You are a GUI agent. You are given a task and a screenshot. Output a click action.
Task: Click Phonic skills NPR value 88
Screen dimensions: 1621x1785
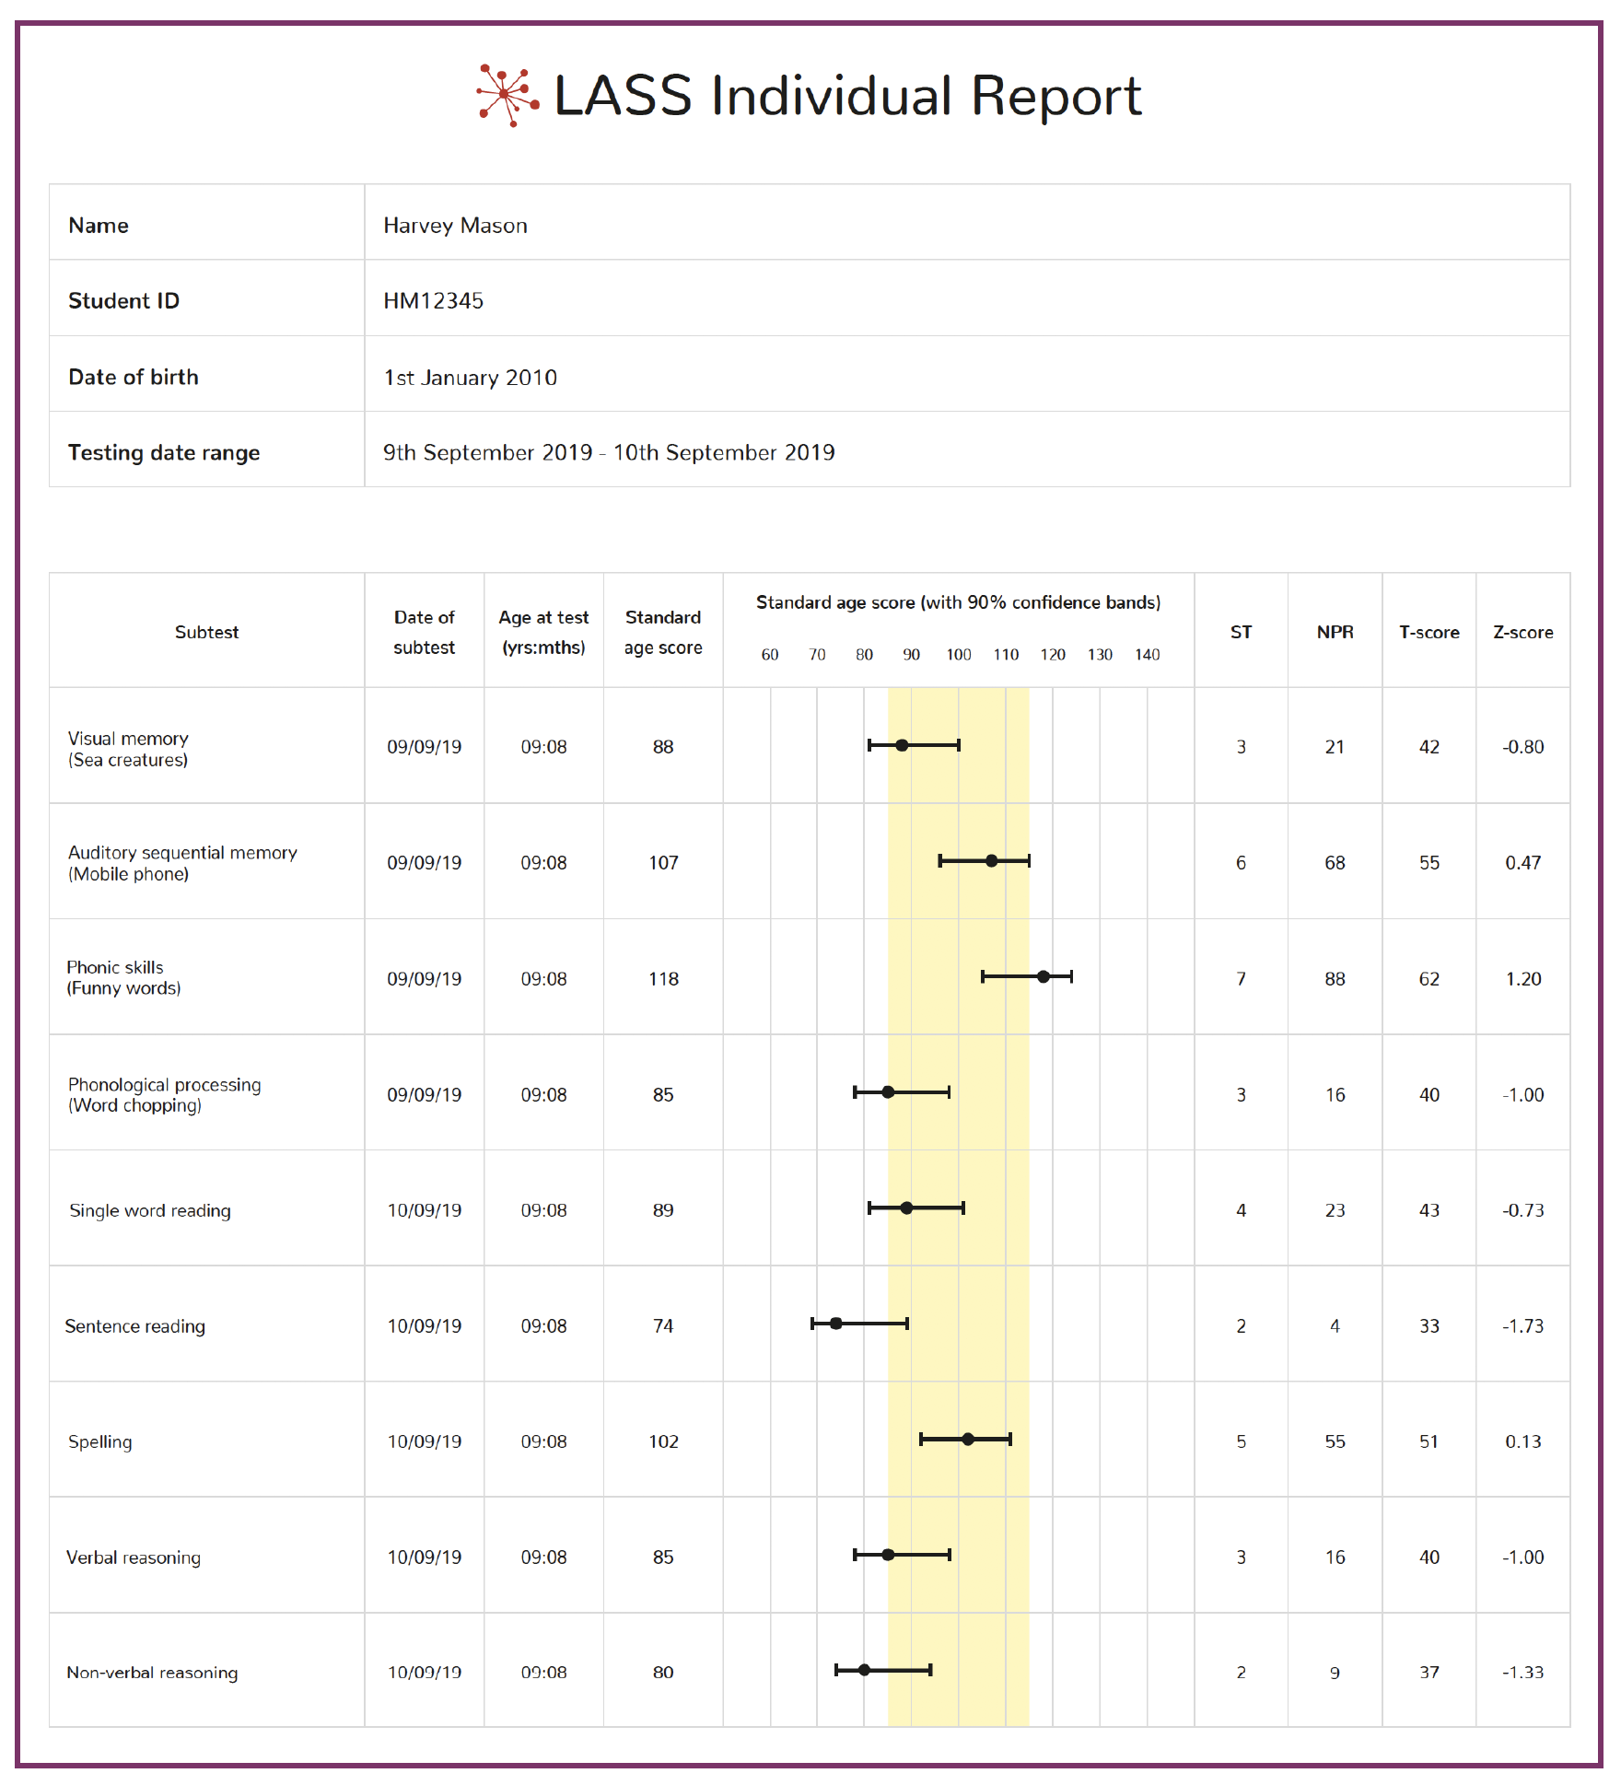pyautogui.click(x=1335, y=979)
